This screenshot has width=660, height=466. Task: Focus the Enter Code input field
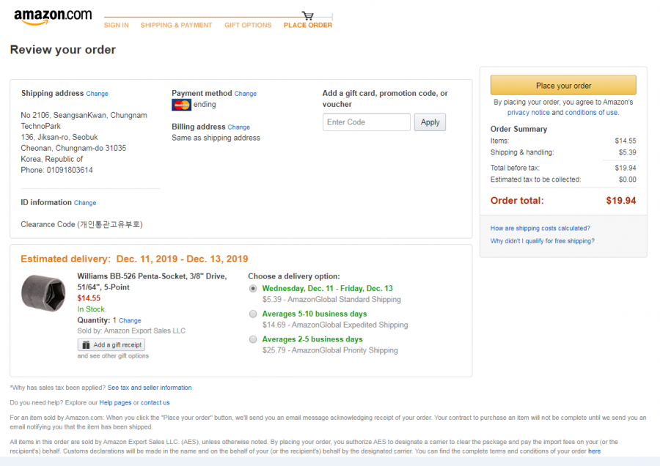click(x=367, y=122)
